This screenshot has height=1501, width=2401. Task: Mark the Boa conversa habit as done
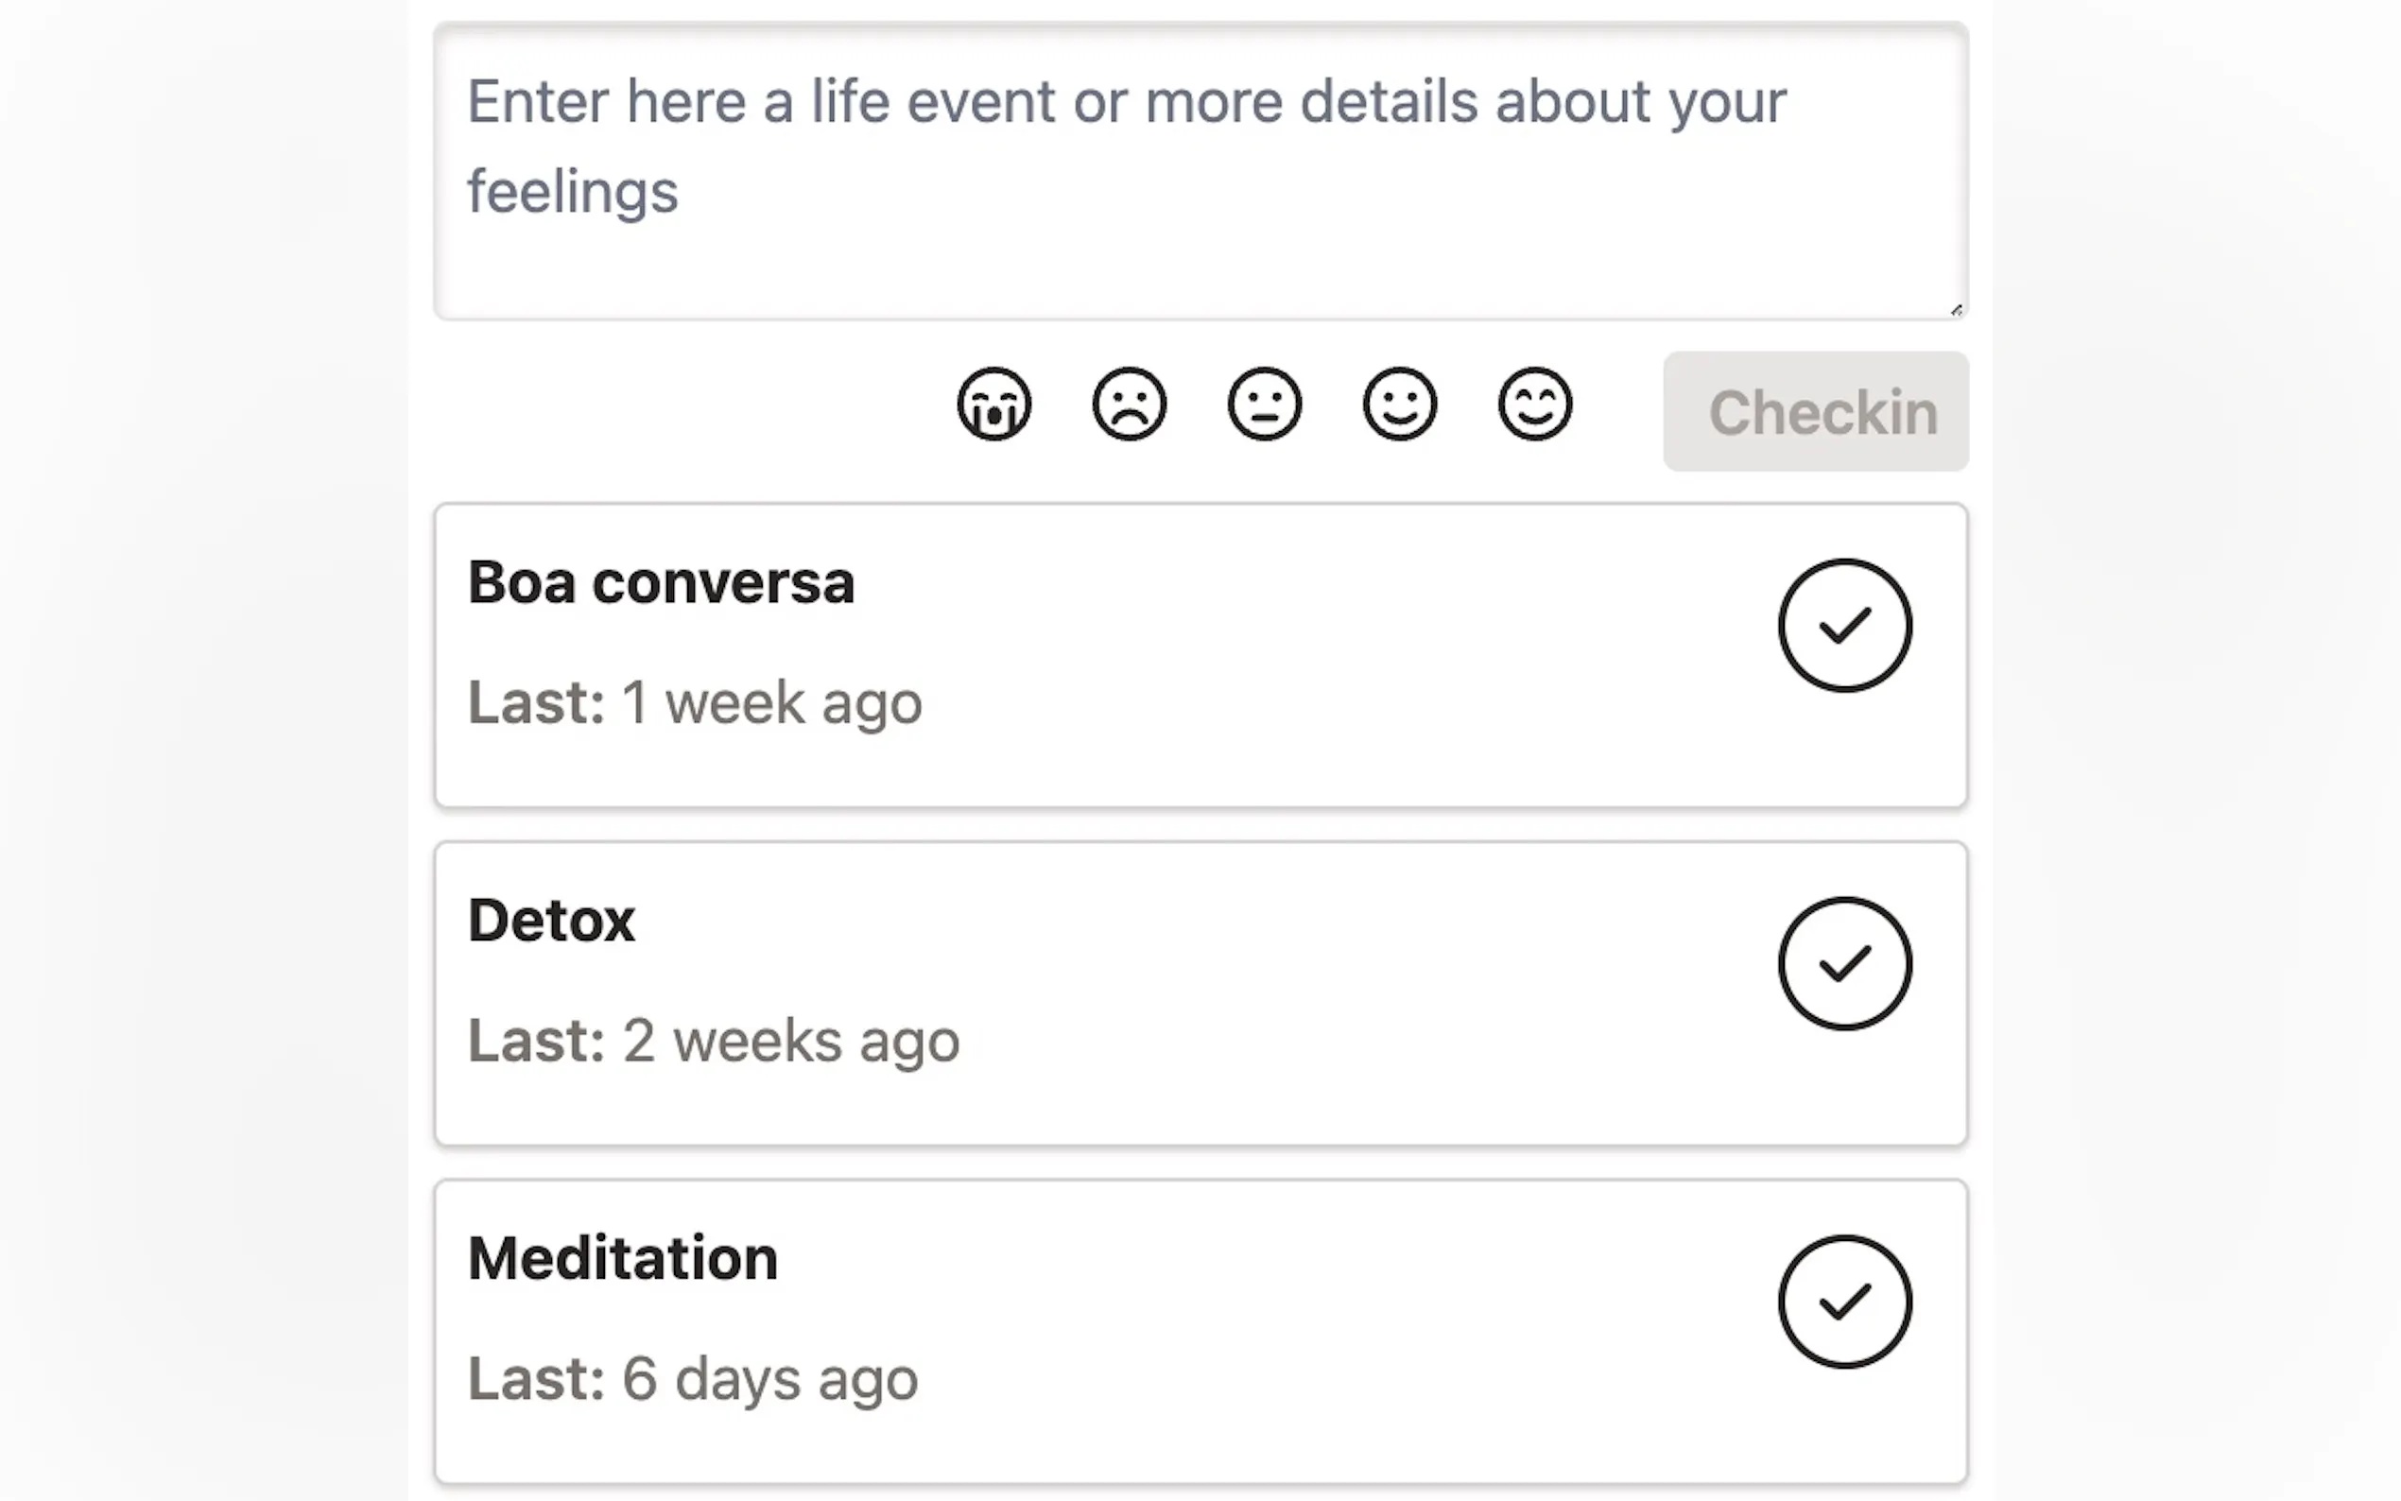1844,626
